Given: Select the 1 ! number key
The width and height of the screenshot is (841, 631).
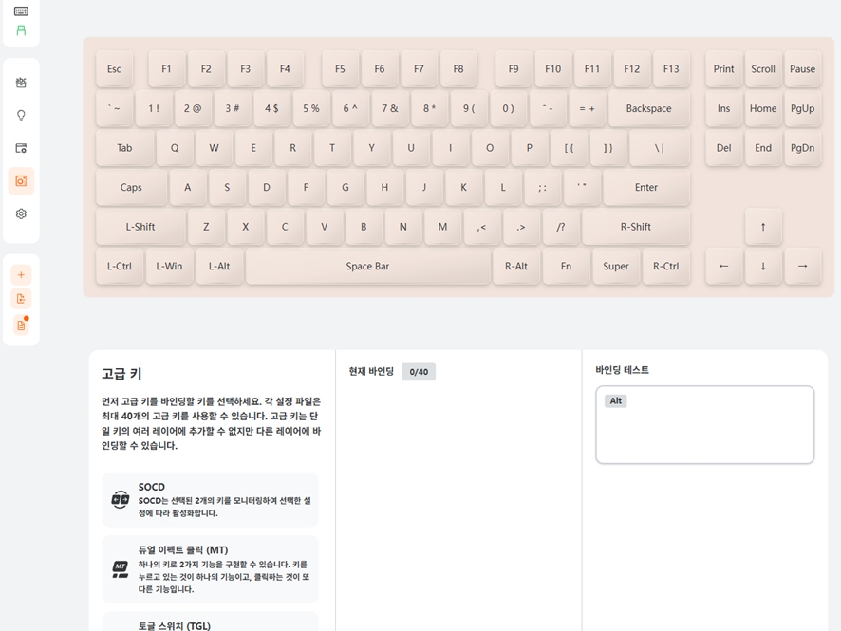Looking at the screenshot, I should click(x=154, y=108).
